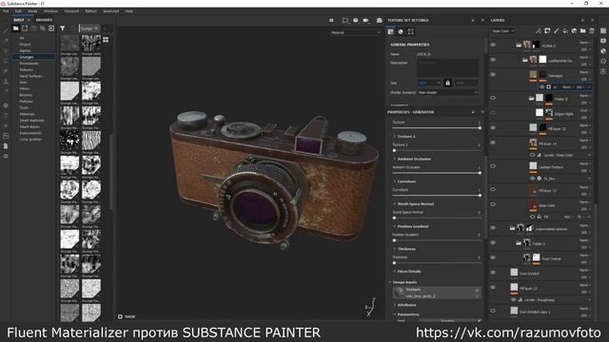The image size is (609, 342).
Task: Toggle the size ratio lock icon
Action: coord(447,83)
